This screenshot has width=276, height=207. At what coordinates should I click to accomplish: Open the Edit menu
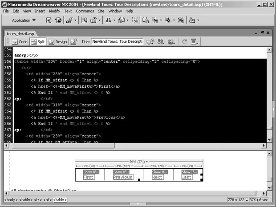[x=16, y=11]
